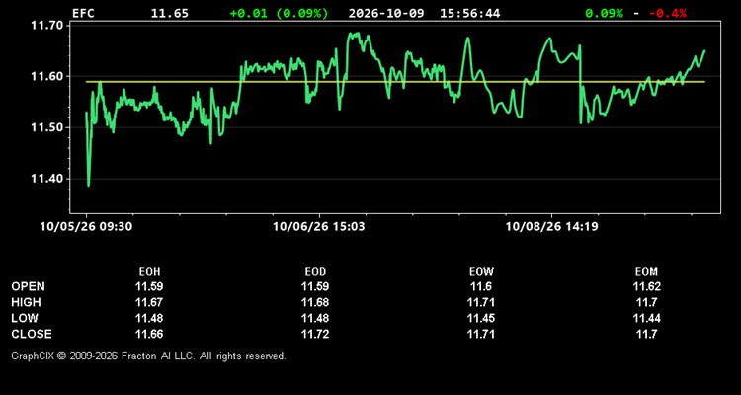This screenshot has height=395, width=741.
Task: Click the EOD close value 11.72
Action: 315,334
